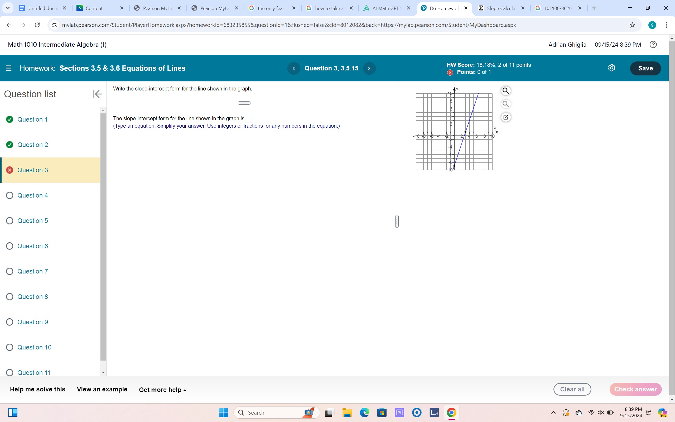Image resolution: width=675 pixels, height=422 pixels.
Task: Open the help question mark icon
Action: point(653,45)
